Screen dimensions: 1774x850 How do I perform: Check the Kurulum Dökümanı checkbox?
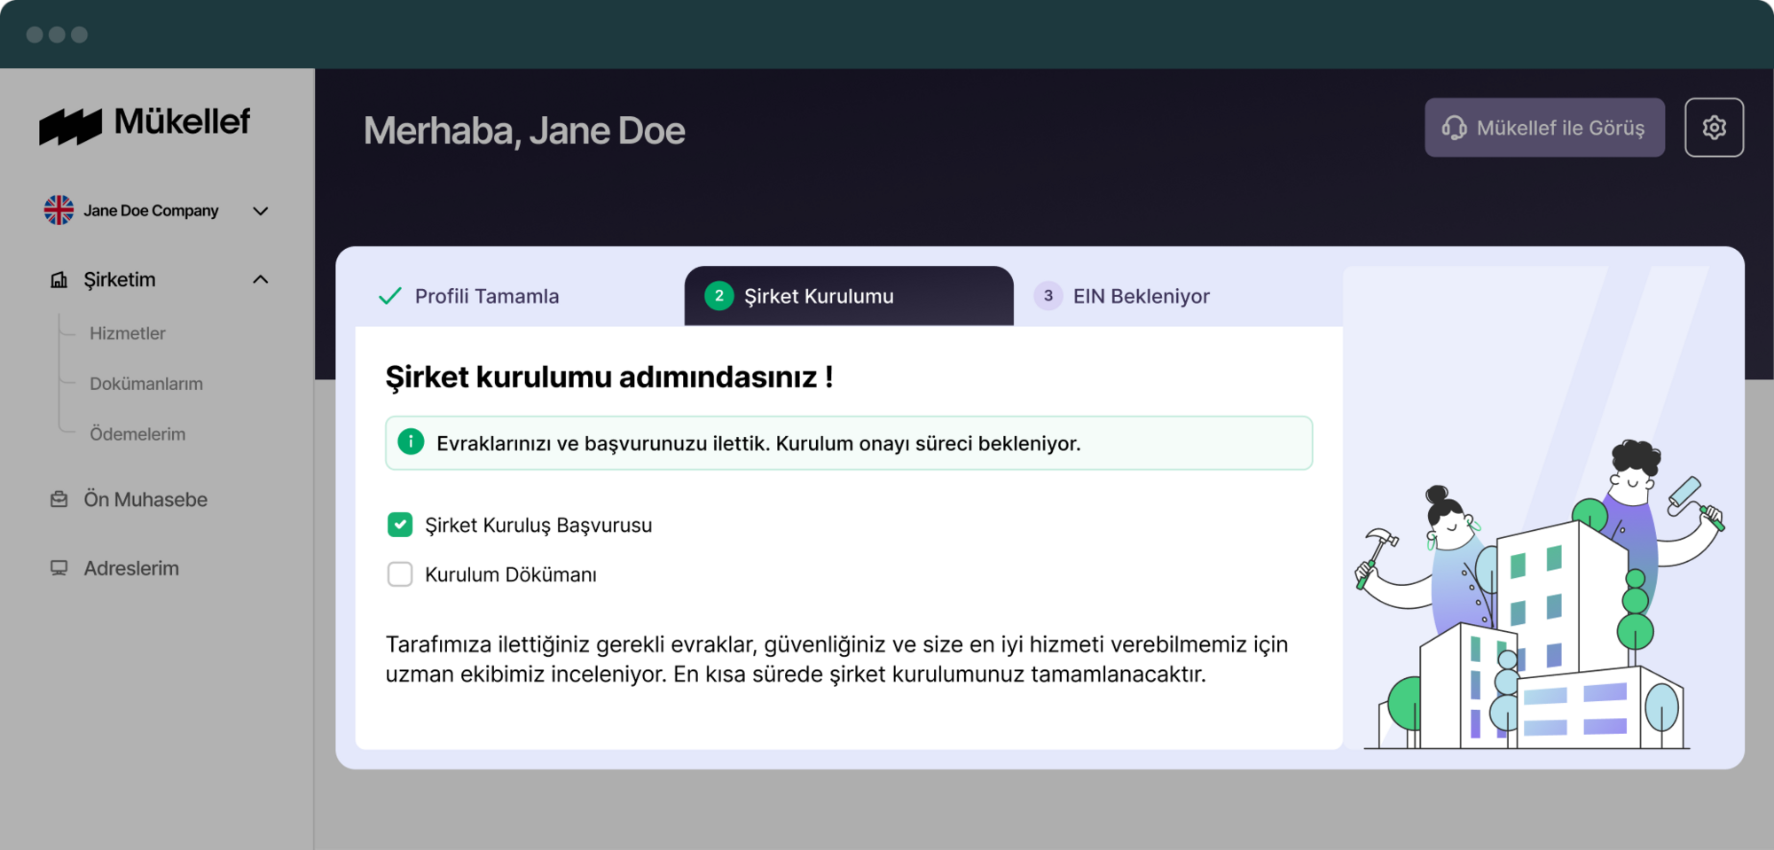[x=400, y=574]
